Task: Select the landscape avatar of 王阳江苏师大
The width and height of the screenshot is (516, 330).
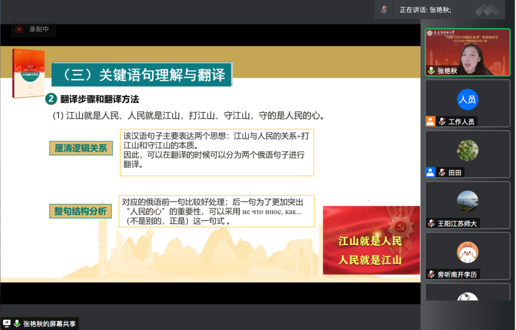Action: 467,201
